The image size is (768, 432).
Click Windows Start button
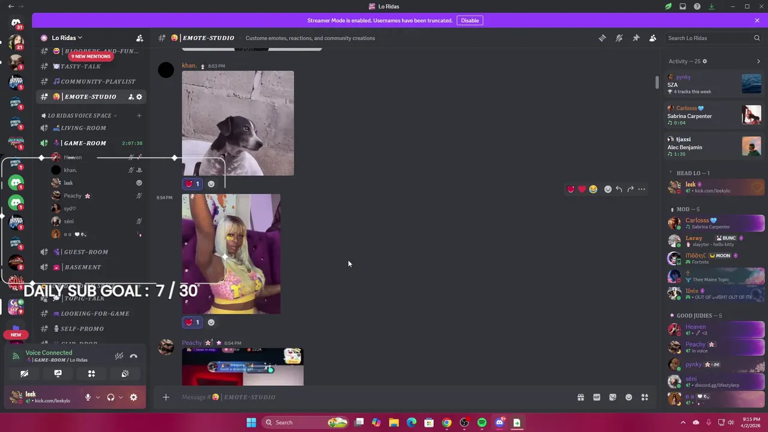[x=251, y=422]
